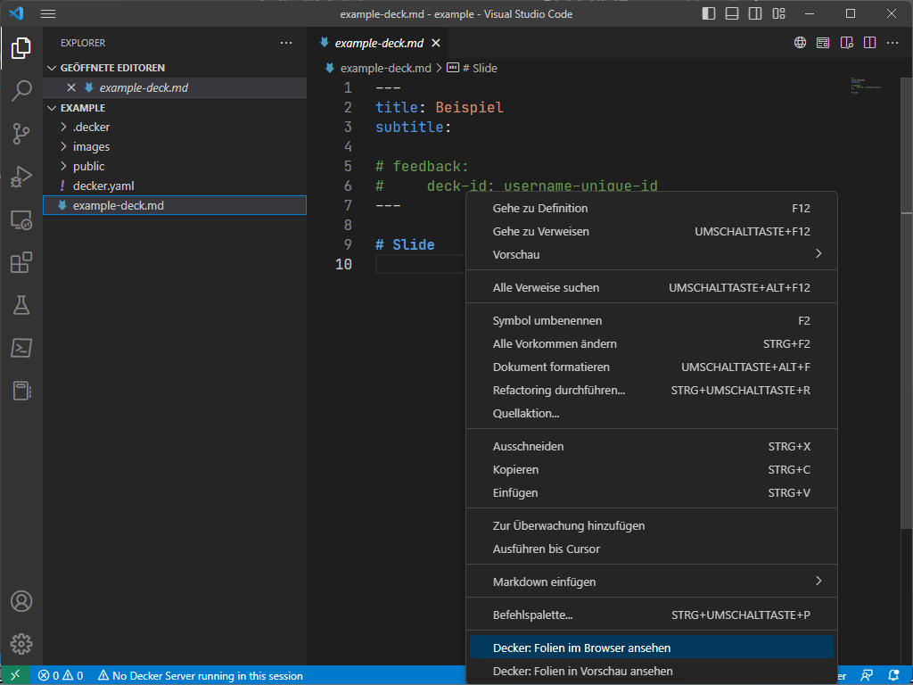Open the Manage settings gear icon

pos(21,644)
